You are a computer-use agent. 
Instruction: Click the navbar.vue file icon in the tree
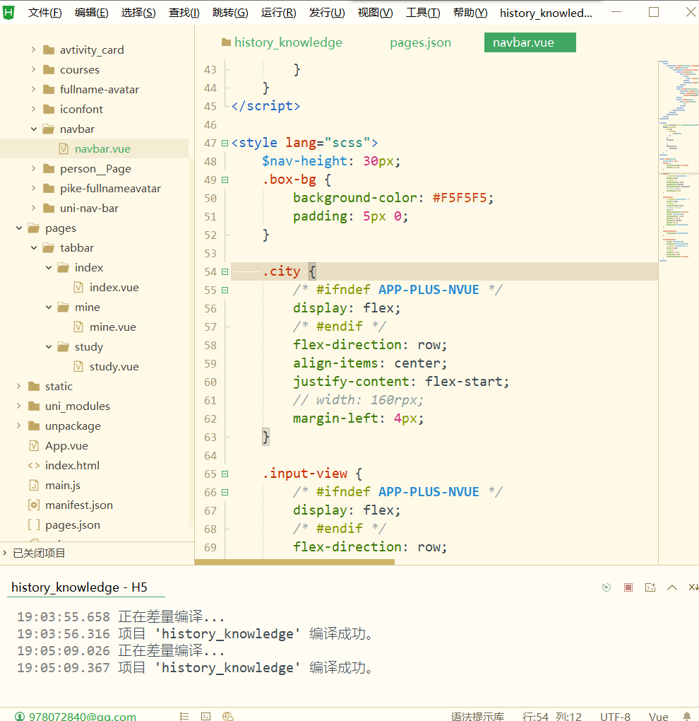tap(64, 148)
